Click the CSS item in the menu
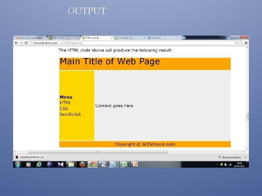262x196 pixels. [64, 109]
